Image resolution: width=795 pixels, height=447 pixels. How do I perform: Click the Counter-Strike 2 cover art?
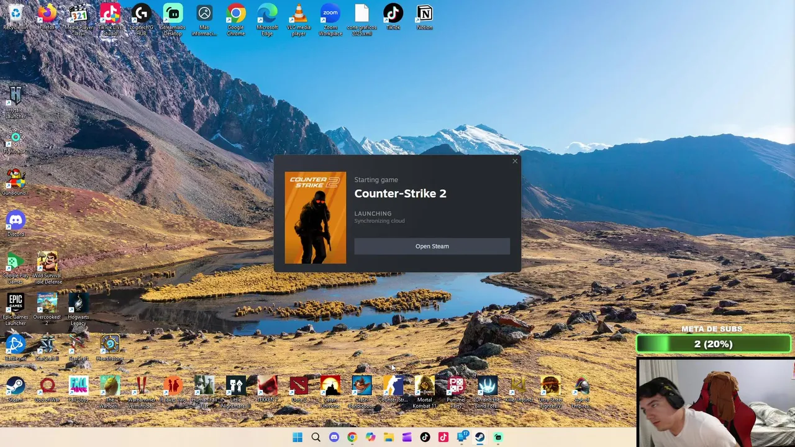pyautogui.click(x=316, y=218)
